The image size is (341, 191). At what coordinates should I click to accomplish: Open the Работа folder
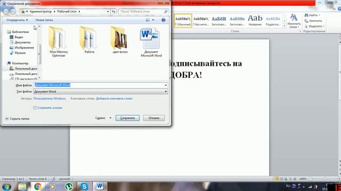[x=89, y=40]
